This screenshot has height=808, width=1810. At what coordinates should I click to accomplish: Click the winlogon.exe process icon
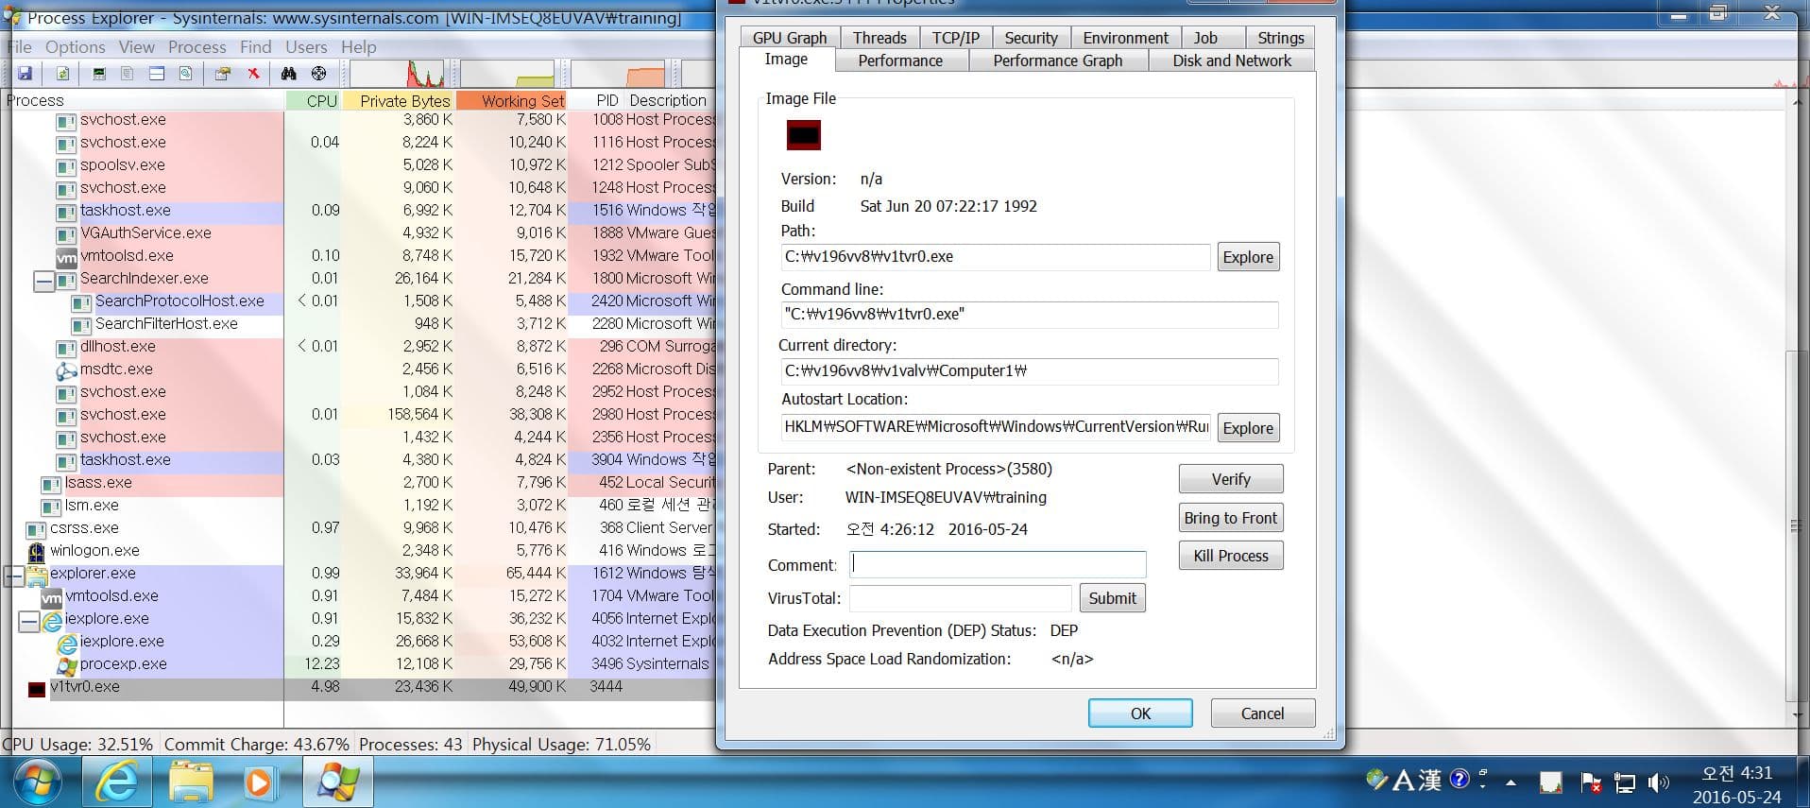click(36, 551)
